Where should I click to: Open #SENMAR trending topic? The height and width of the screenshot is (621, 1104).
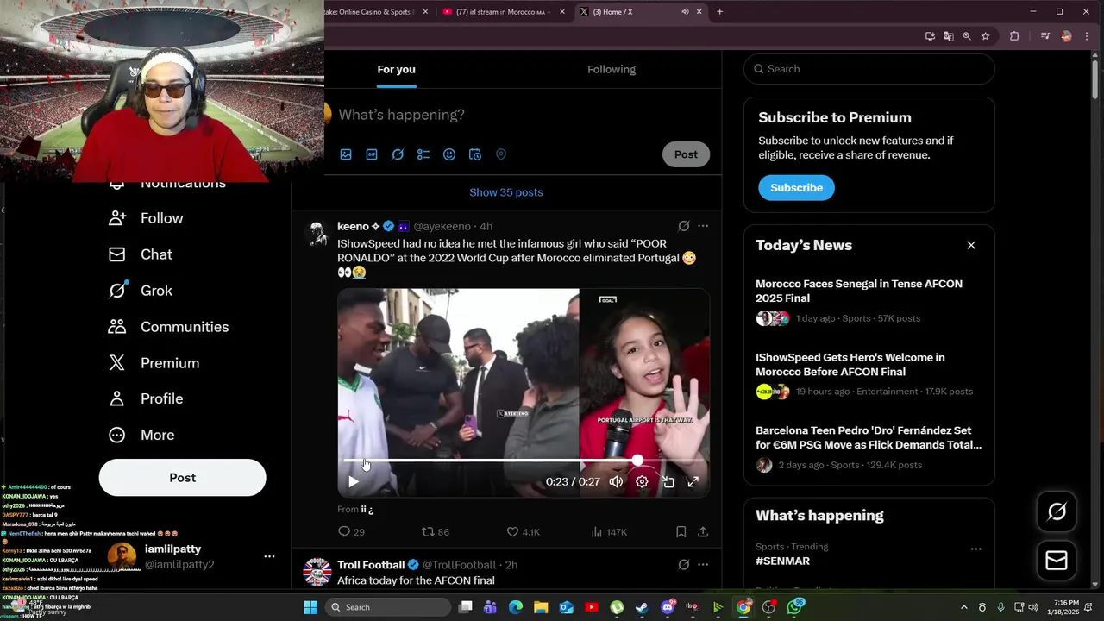click(x=782, y=561)
